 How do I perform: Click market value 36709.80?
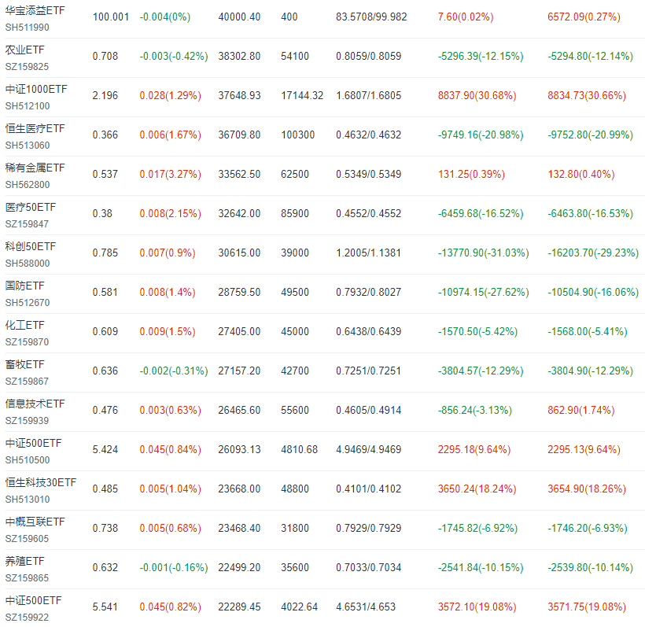[x=239, y=135]
